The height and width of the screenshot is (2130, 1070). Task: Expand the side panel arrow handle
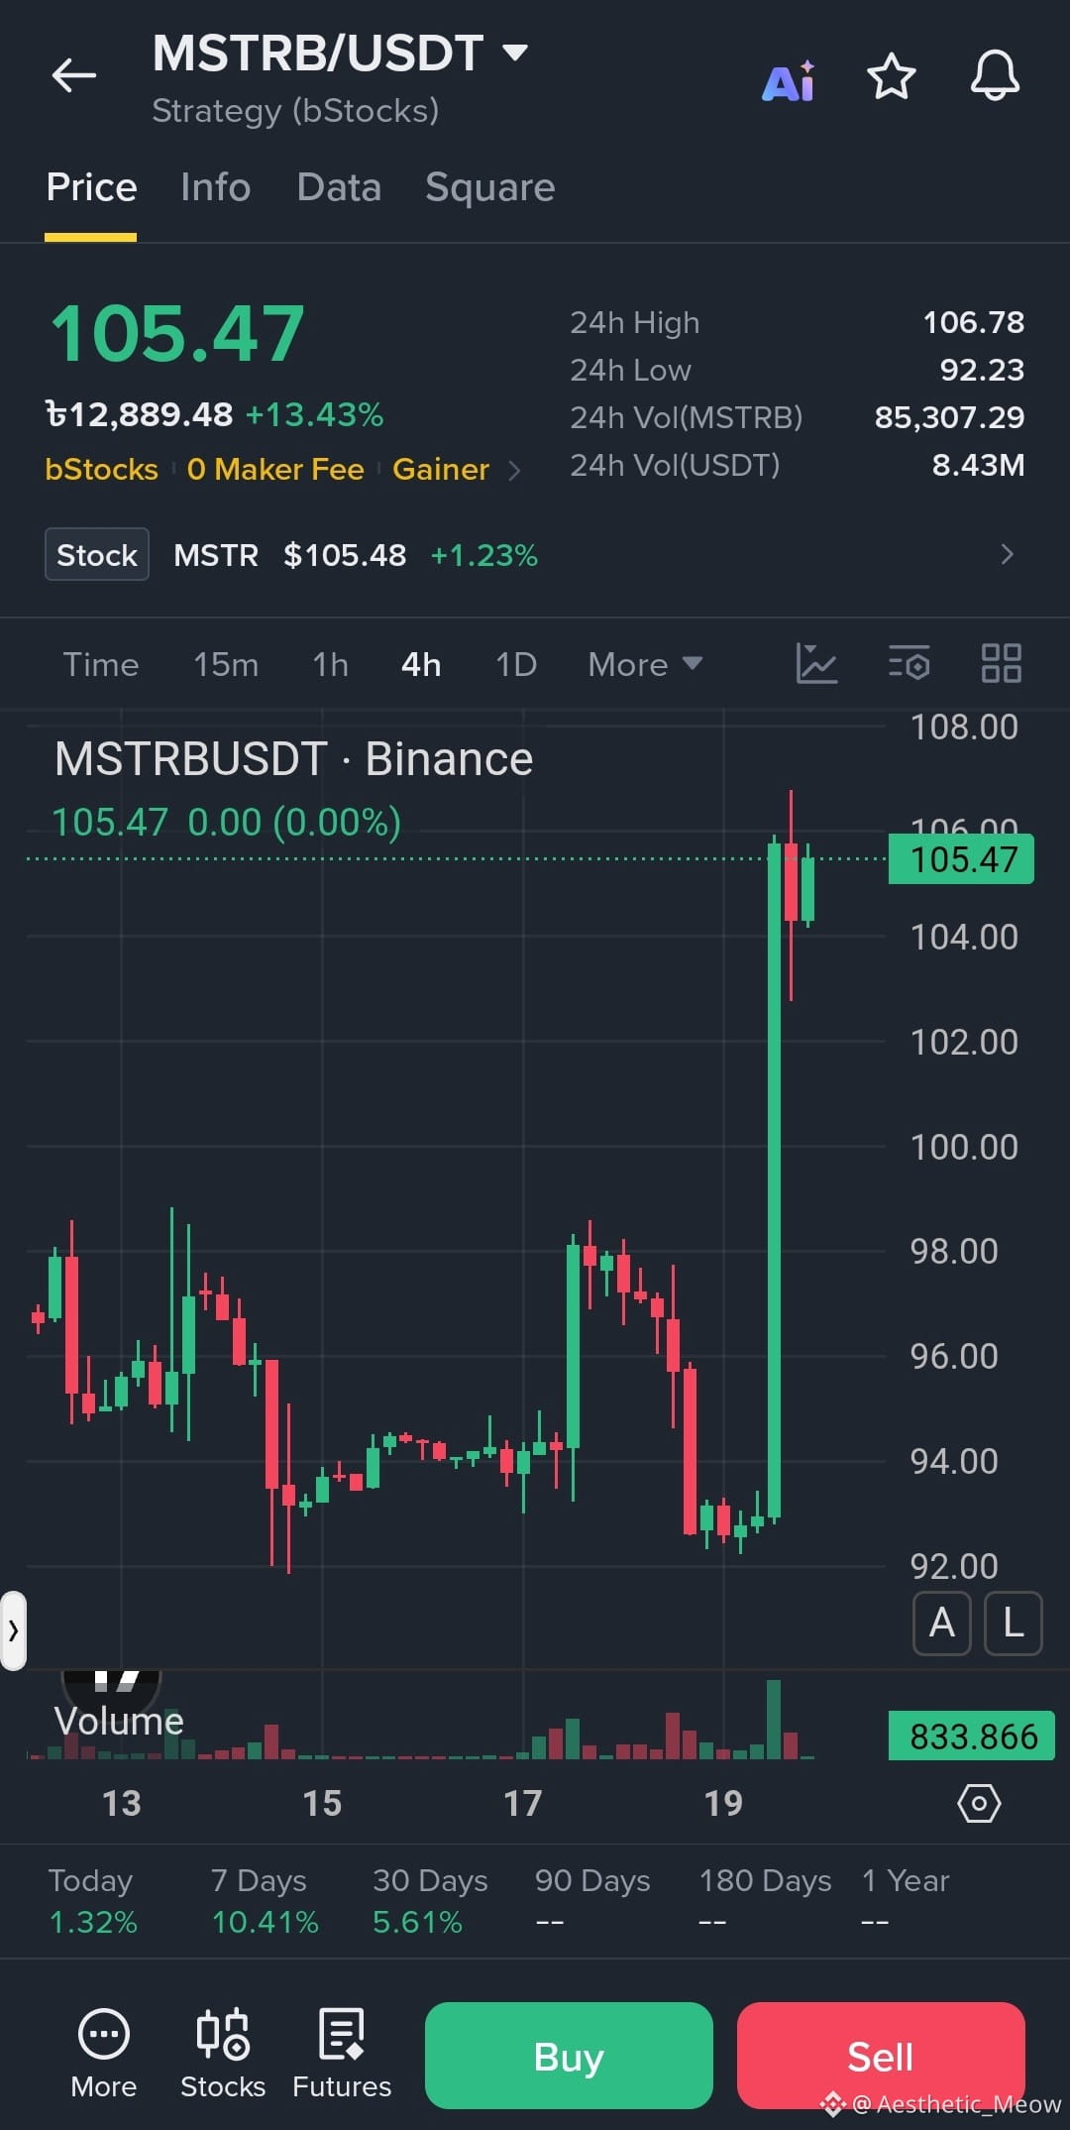click(13, 1630)
